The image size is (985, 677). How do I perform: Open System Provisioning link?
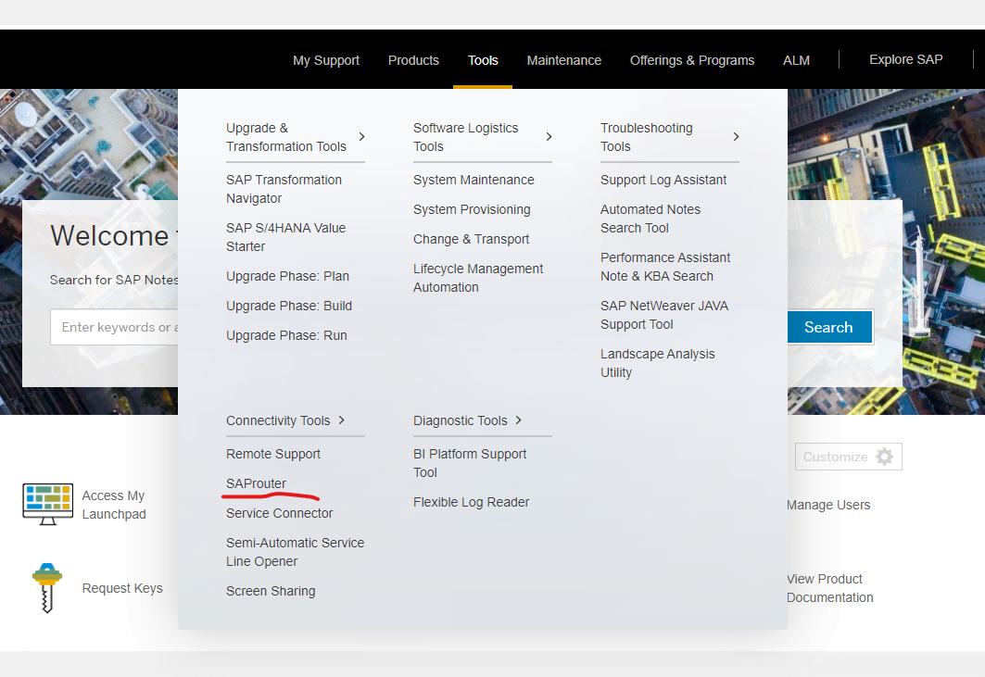(472, 209)
